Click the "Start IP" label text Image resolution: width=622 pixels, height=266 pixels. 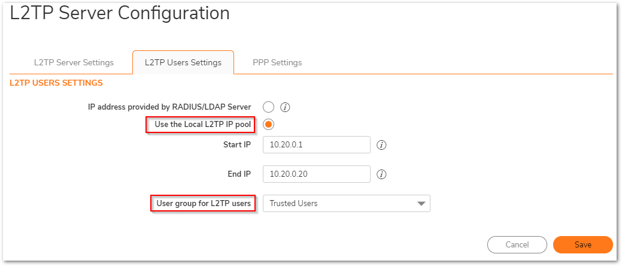pos(236,145)
